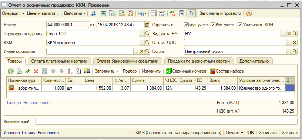The width and height of the screenshot is (302, 140).
Task: Switch to Оплата банковскими кредитами tab
Action: pos(127,61)
